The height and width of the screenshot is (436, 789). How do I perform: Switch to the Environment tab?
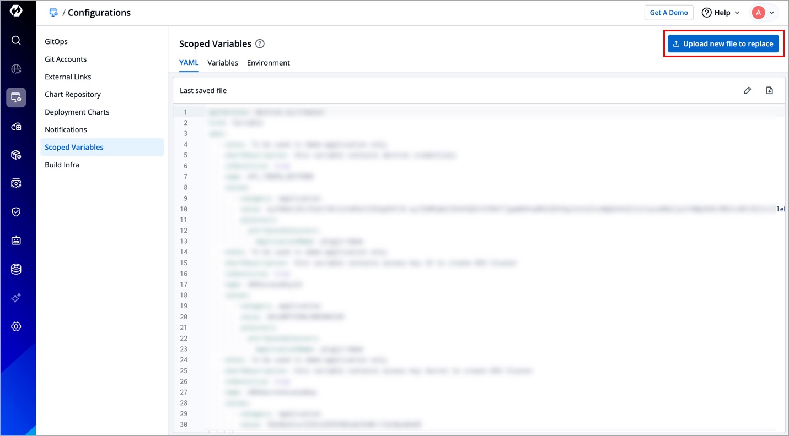268,63
